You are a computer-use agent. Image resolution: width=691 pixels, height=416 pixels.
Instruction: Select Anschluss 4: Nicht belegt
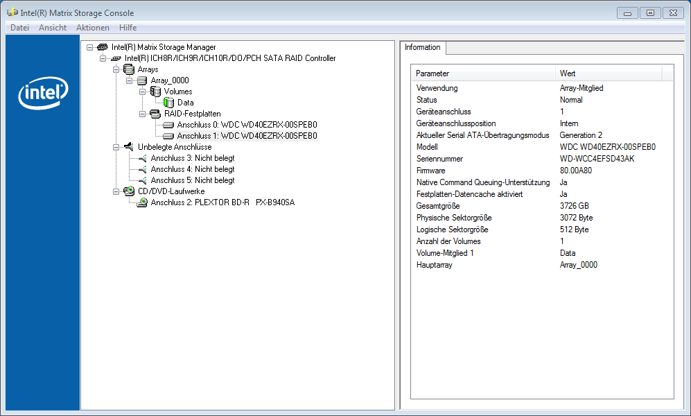[193, 168]
